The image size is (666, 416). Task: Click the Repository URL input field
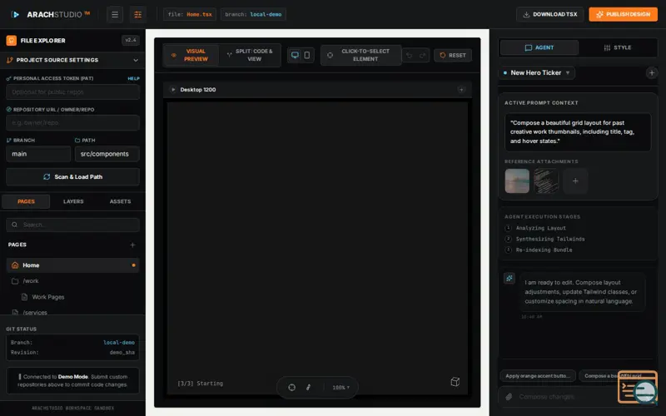[72, 122]
